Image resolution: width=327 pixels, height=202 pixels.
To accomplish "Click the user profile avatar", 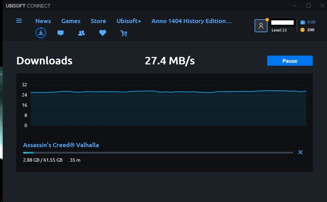I will (x=261, y=26).
